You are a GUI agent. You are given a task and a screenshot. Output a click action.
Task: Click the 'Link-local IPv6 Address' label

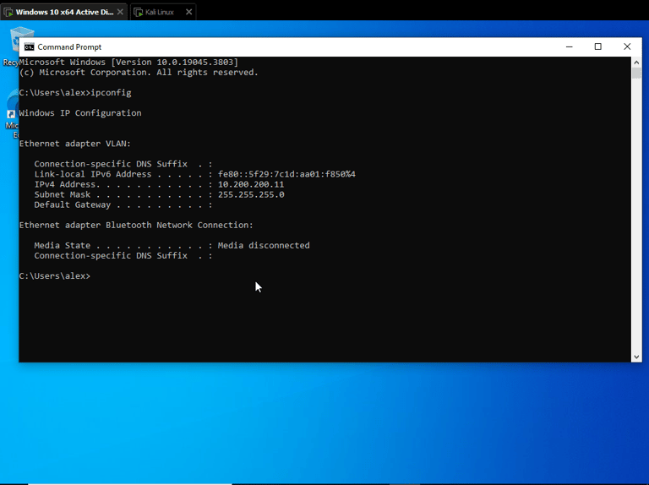click(93, 174)
